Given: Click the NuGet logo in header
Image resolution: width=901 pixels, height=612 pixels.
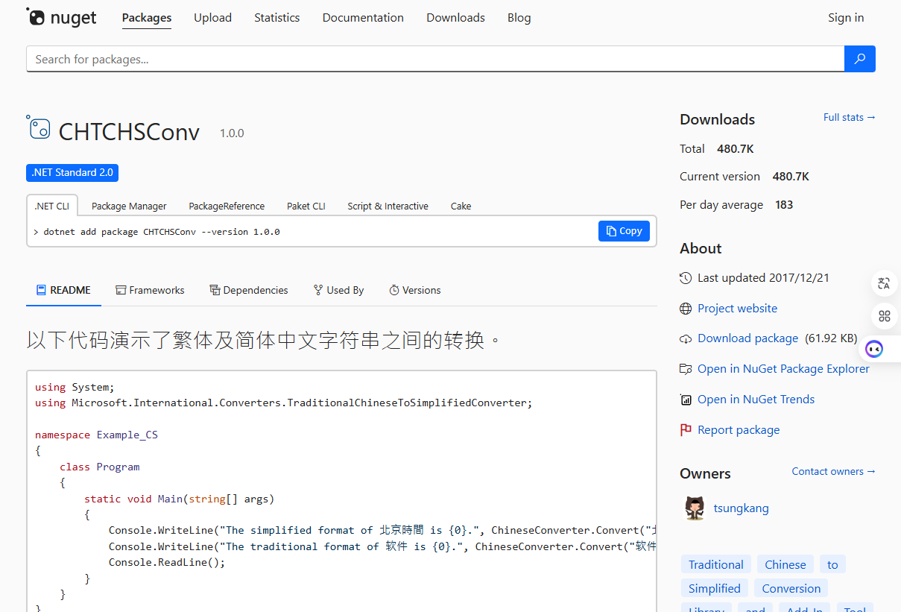Looking at the screenshot, I should [61, 17].
